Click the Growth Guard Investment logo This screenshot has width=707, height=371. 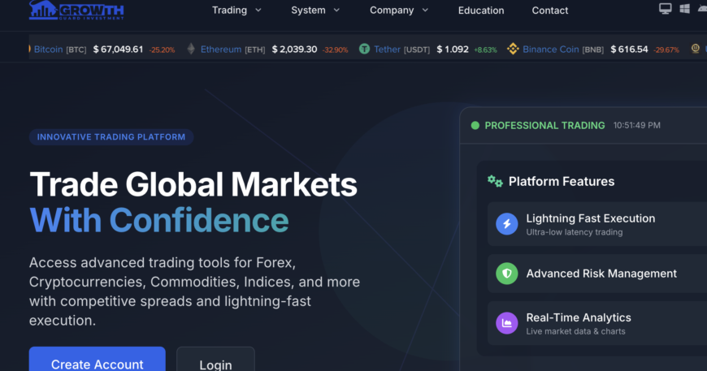(76, 10)
